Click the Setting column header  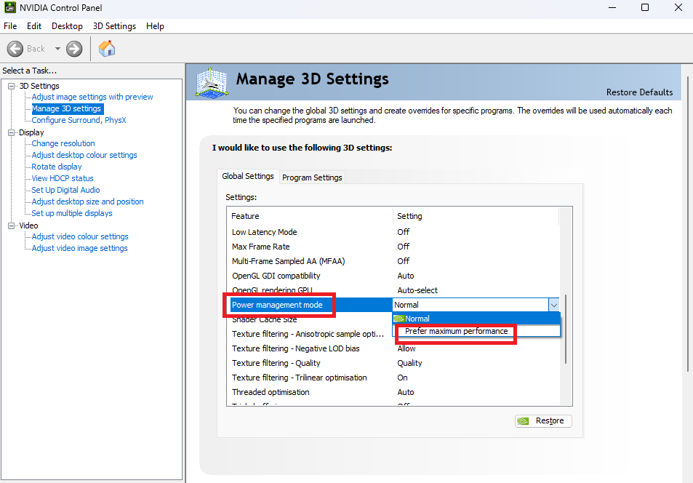coord(476,216)
